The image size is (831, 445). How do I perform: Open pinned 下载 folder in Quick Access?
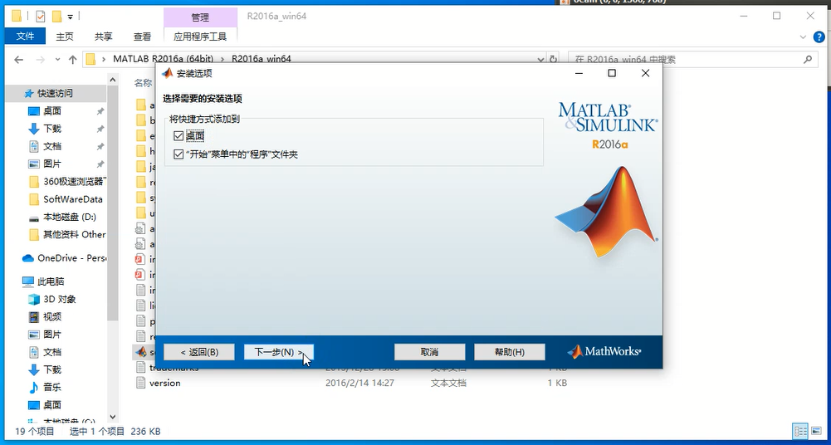click(x=52, y=129)
